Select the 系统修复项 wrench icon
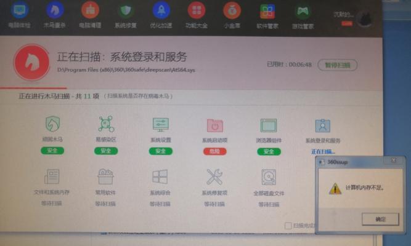 click(x=214, y=177)
